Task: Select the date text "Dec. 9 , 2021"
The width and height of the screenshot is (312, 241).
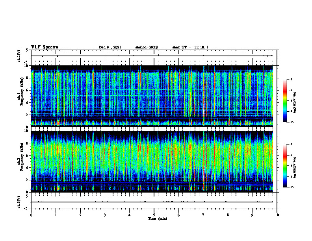Action: click(110, 47)
